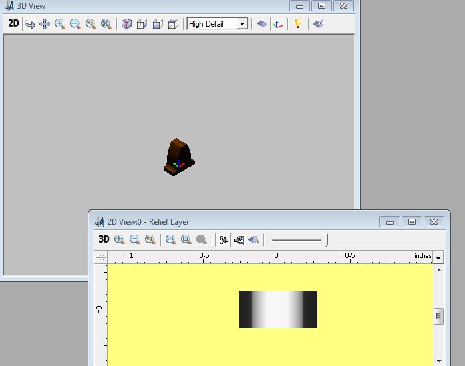The width and height of the screenshot is (465, 366).
Task: Click the previous zoom icon in 2D View
Action: tap(150, 239)
